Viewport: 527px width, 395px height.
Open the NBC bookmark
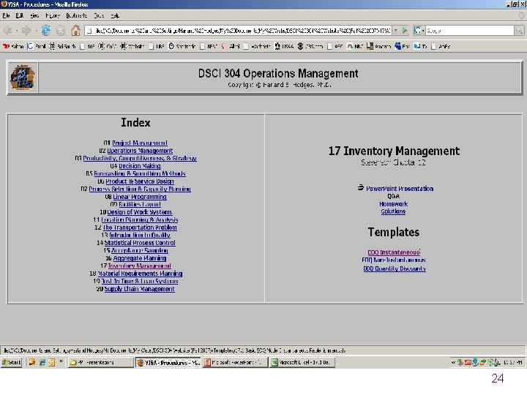point(355,46)
